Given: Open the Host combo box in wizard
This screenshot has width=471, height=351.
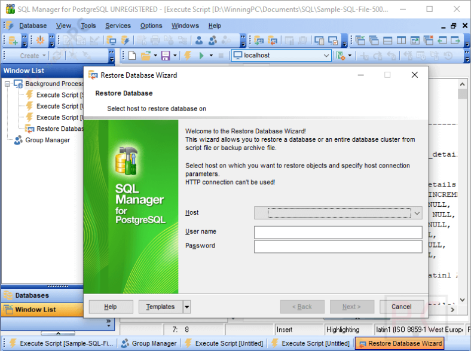Looking at the screenshot, I should point(338,213).
